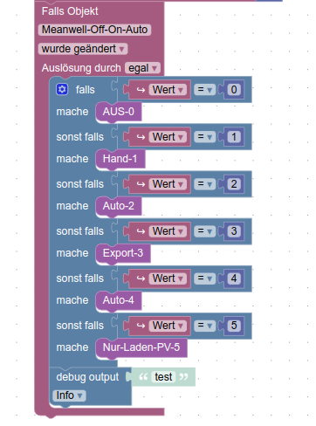This screenshot has width=316, height=426.
Task: Select the Hand-1 function block
Action: click(120, 159)
